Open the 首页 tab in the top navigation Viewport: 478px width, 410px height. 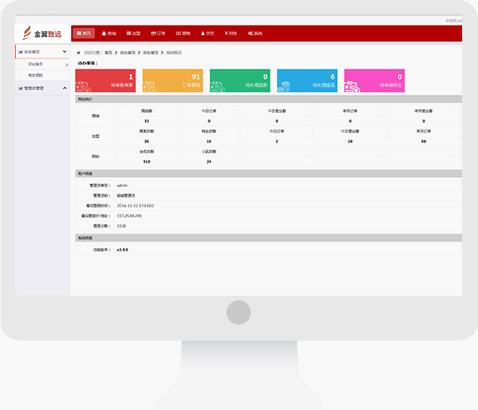click(84, 34)
